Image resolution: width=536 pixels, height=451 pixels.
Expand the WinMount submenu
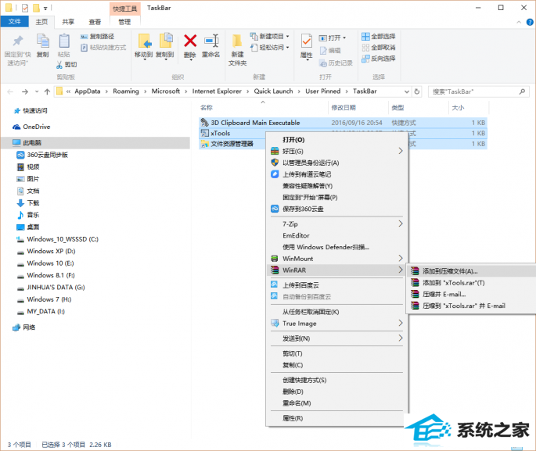(x=337, y=259)
